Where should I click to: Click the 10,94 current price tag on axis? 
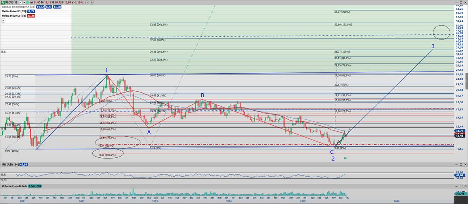(460, 136)
